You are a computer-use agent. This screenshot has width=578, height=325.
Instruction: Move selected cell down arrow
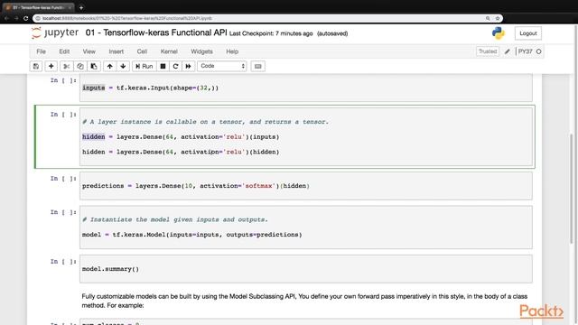[123, 66]
